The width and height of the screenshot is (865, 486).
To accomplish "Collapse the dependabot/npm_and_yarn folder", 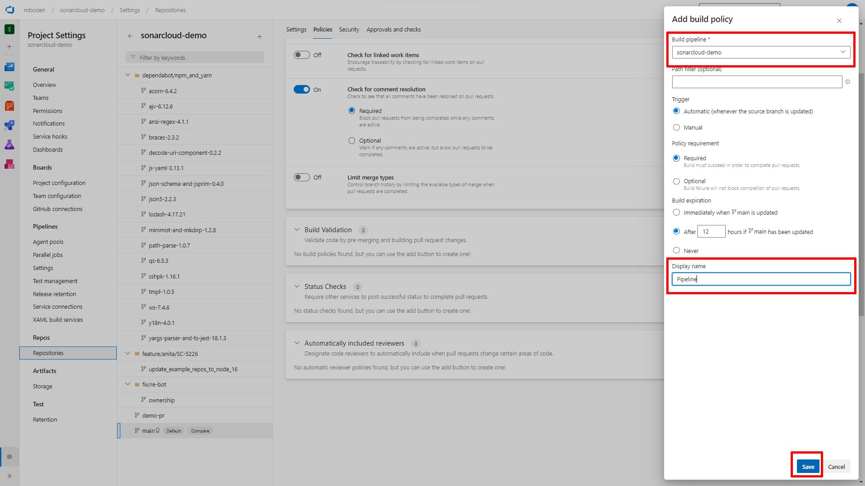I will click(x=128, y=75).
